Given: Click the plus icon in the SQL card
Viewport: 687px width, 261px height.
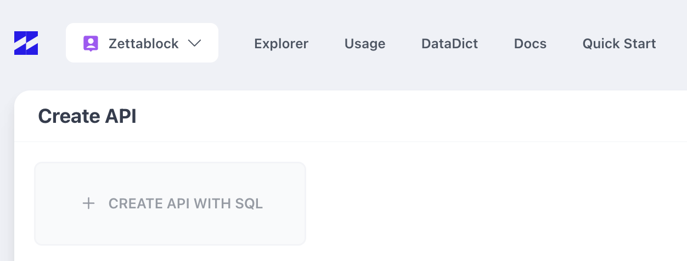Looking at the screenshot, I should 88,204.
